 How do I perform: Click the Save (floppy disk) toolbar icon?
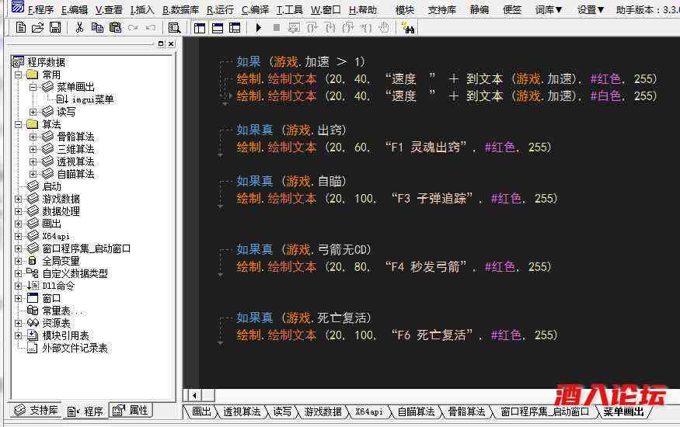[x=54, y=27]
